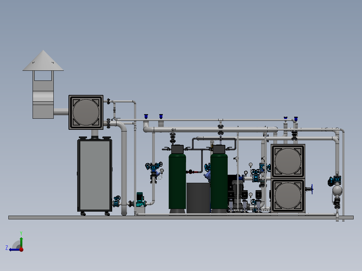Select the lower square water tank on right

pos(288,196)
